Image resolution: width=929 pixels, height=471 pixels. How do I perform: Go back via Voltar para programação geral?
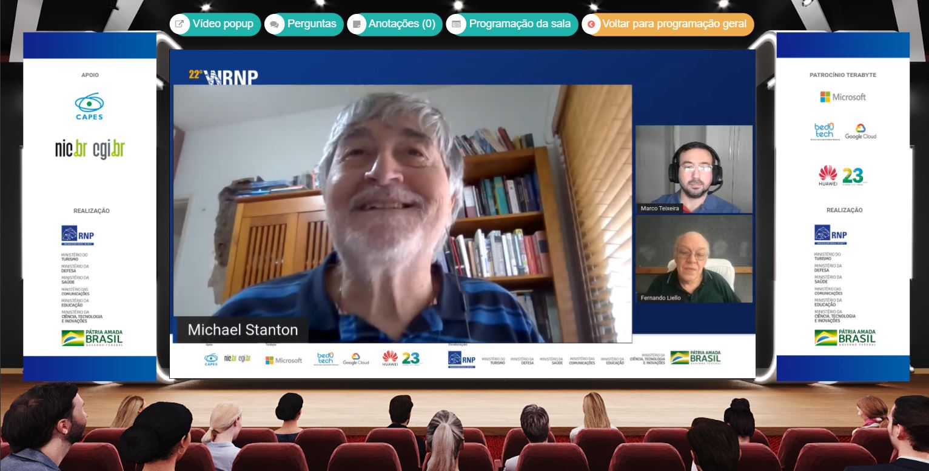coord(668,24)
